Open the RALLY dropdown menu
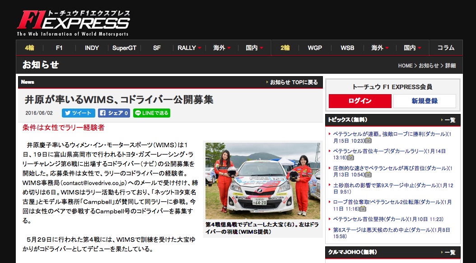Image resolution: width=476 pixels, height=263 pixels. point(189,48)
